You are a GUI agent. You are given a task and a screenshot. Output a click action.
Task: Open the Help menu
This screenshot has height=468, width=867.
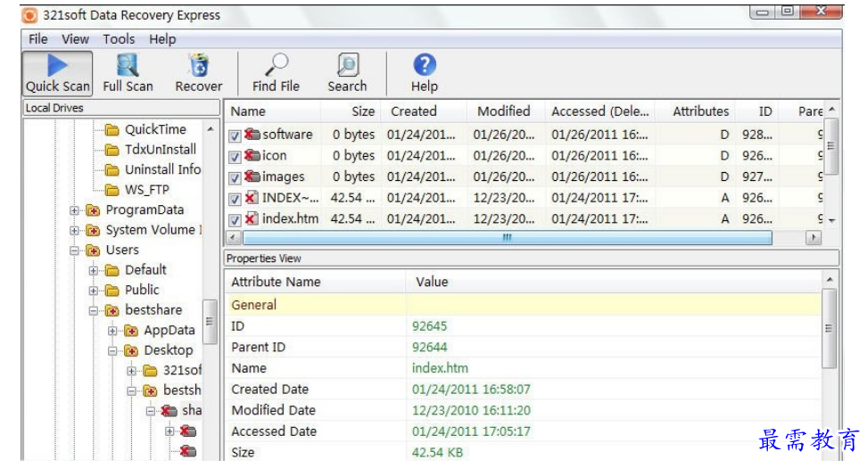coord(162,39)
